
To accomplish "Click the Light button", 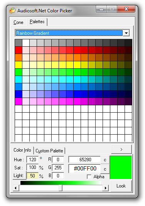I will click(19, 176).
